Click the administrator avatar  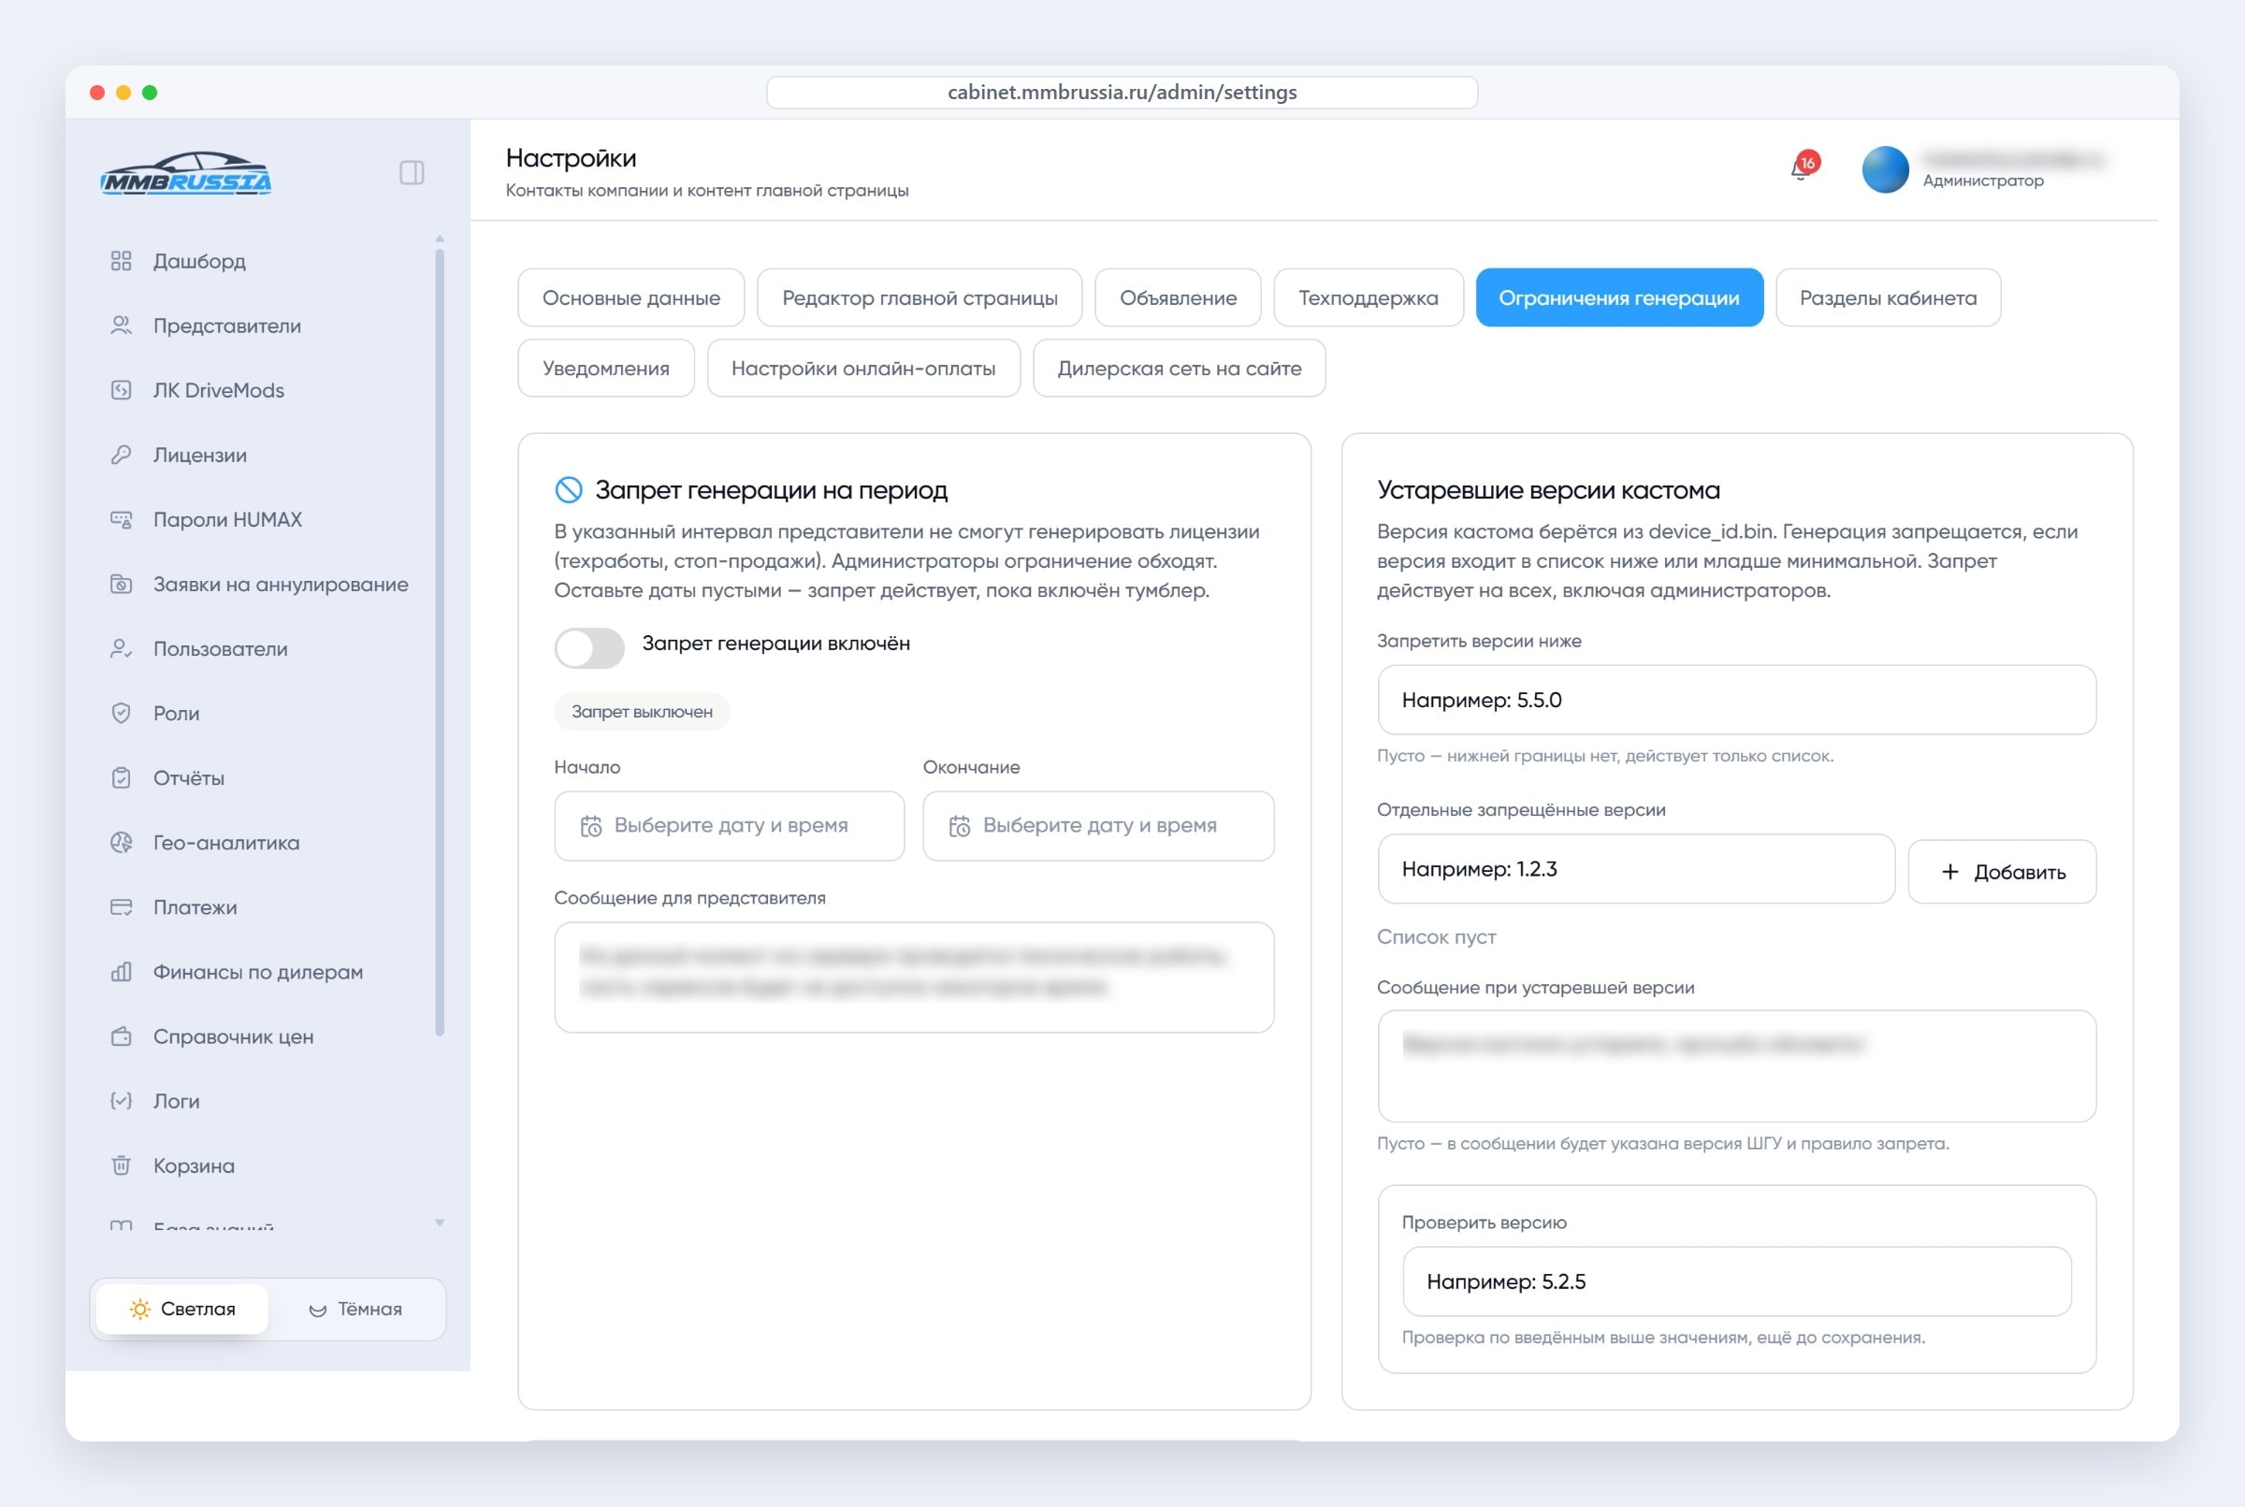click(1885, 169)
